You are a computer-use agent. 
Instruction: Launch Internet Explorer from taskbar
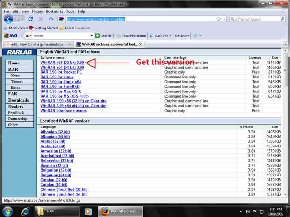[25, 211]
